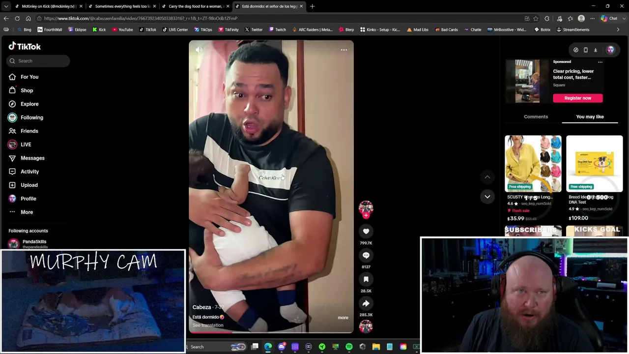
Task: Click the TikTok logo
Action: pos(25,46)
